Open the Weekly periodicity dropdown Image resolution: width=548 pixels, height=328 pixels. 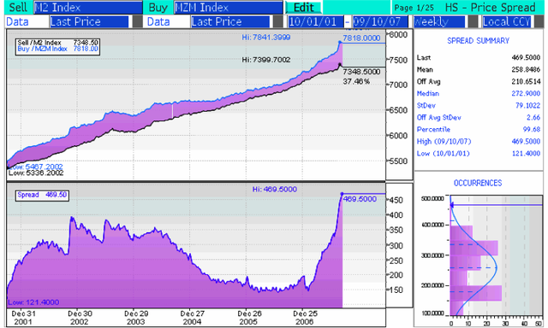439,21
